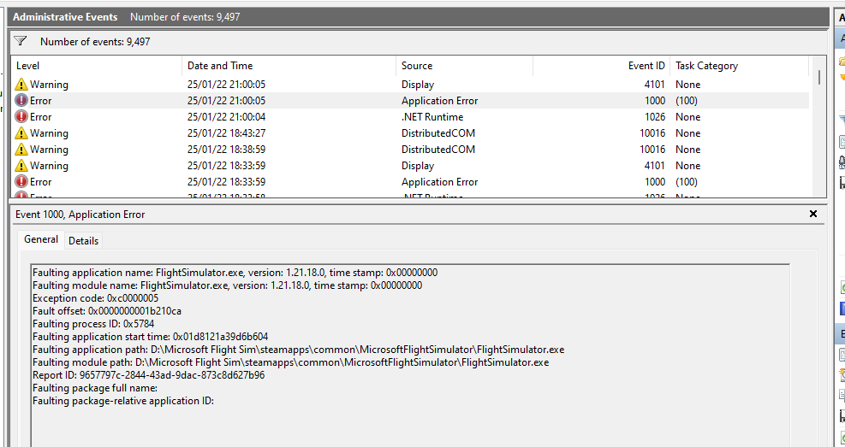Click warning icon in 18:38:59 DistributedCOM row
The width and height of the screenshot is (845, 447).
(x=21, y=149)
